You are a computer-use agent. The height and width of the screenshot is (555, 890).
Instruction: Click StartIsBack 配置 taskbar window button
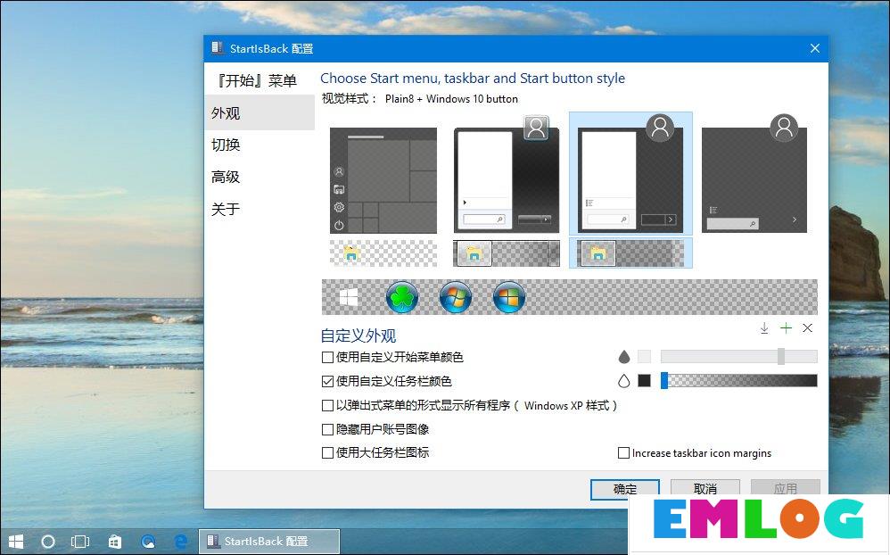(269, 542)
